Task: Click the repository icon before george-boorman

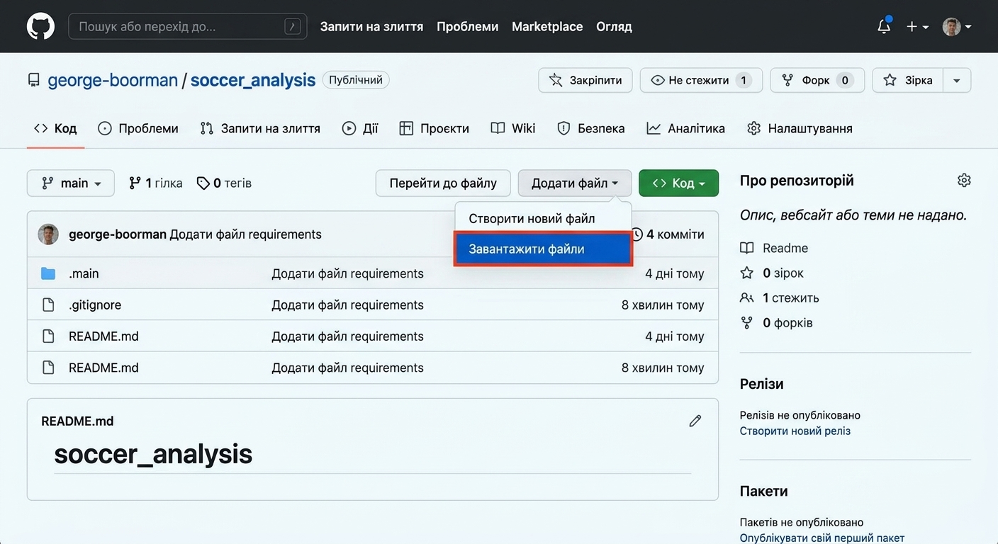Action: pos(34,80)
